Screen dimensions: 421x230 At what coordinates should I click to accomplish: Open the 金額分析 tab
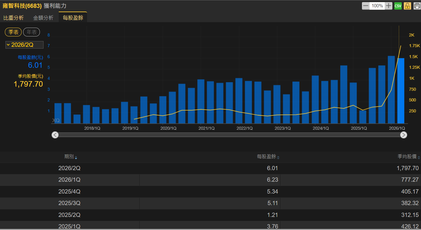click(43, 18)
